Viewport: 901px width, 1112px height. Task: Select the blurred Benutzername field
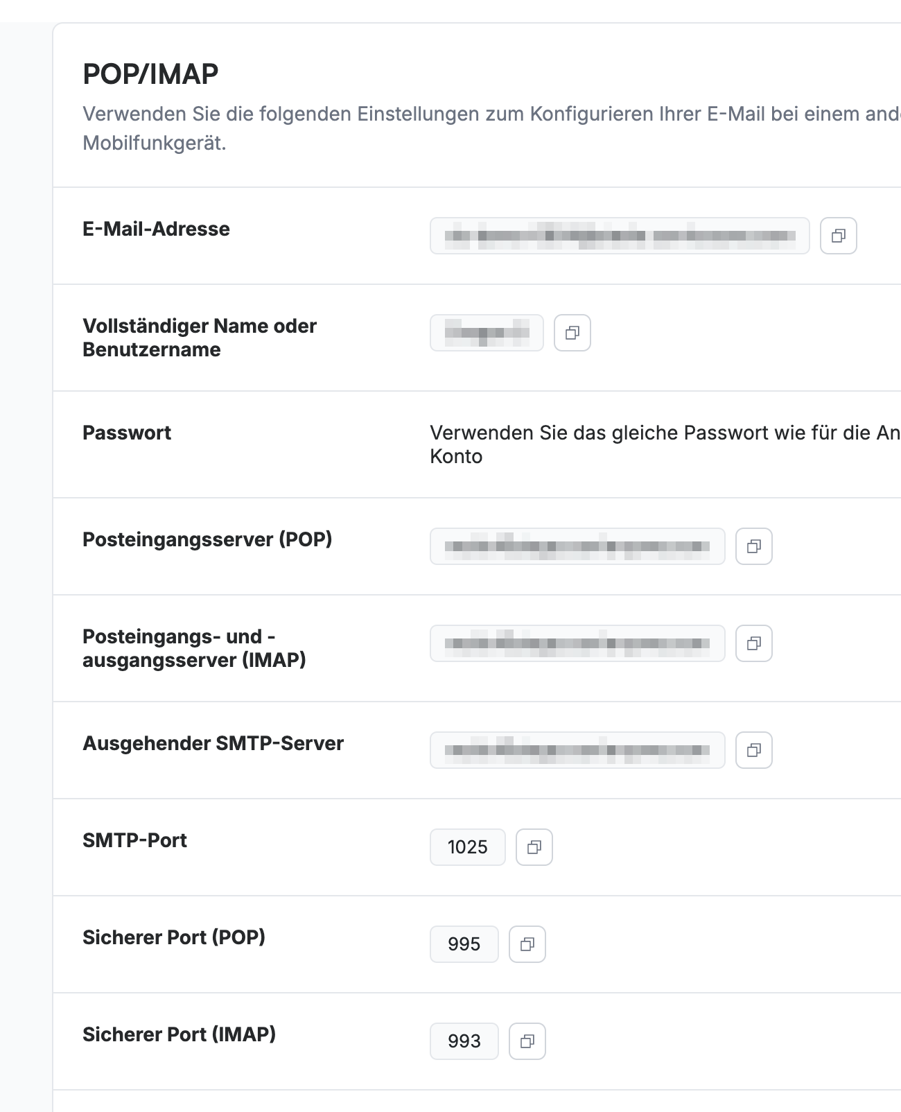pyautogui.click(x=487, y=333)
